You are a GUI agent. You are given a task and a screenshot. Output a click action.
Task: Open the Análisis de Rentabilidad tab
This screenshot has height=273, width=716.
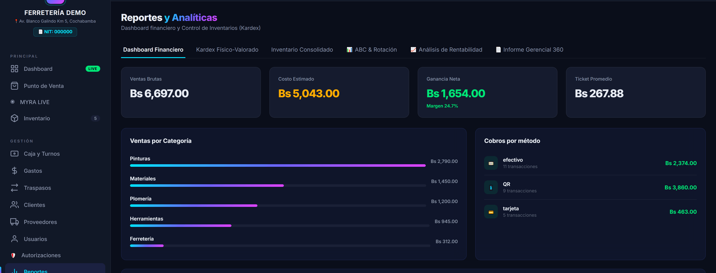pos(446,49)
